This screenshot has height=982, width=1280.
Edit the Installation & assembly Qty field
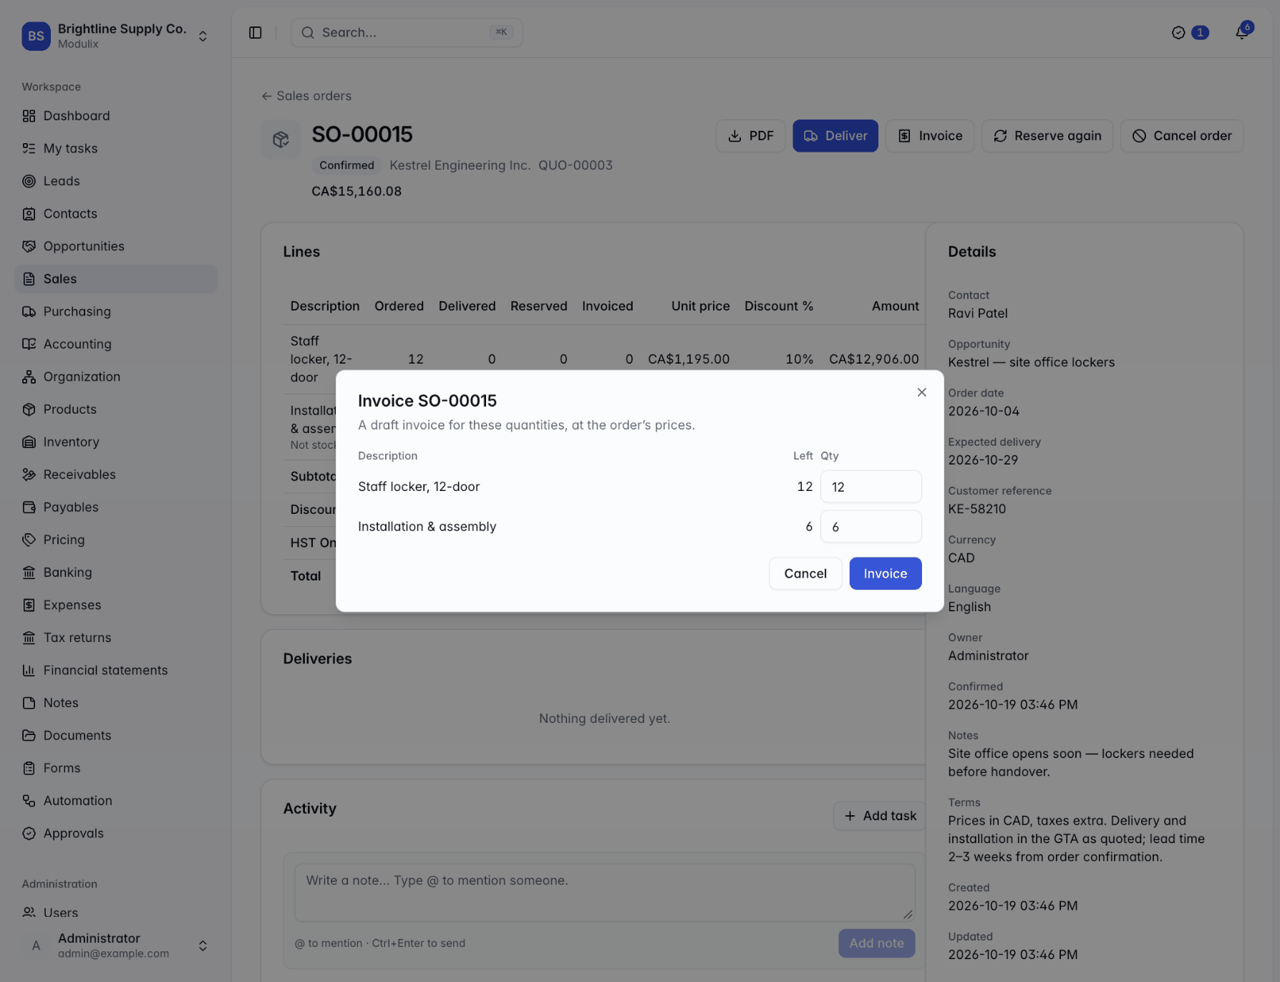tap(871, 527)
